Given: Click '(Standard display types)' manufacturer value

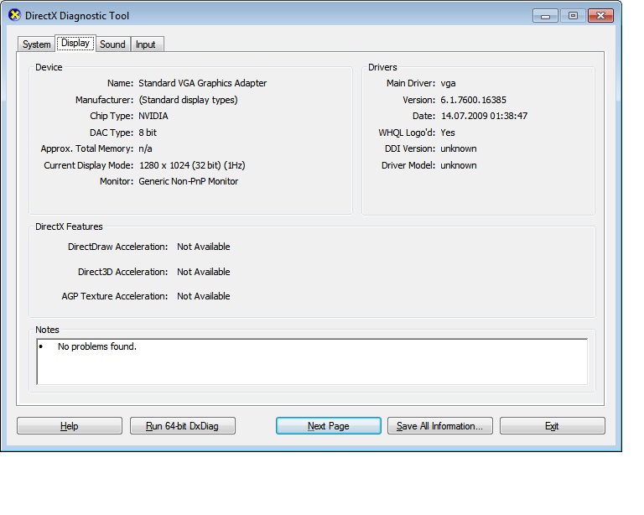Looking at the screenshot, I should 188,100.
